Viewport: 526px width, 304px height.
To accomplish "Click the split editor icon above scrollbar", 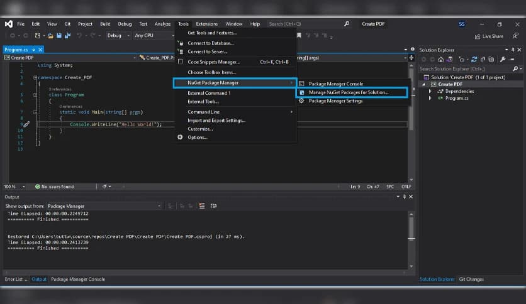I will (411, 58).
